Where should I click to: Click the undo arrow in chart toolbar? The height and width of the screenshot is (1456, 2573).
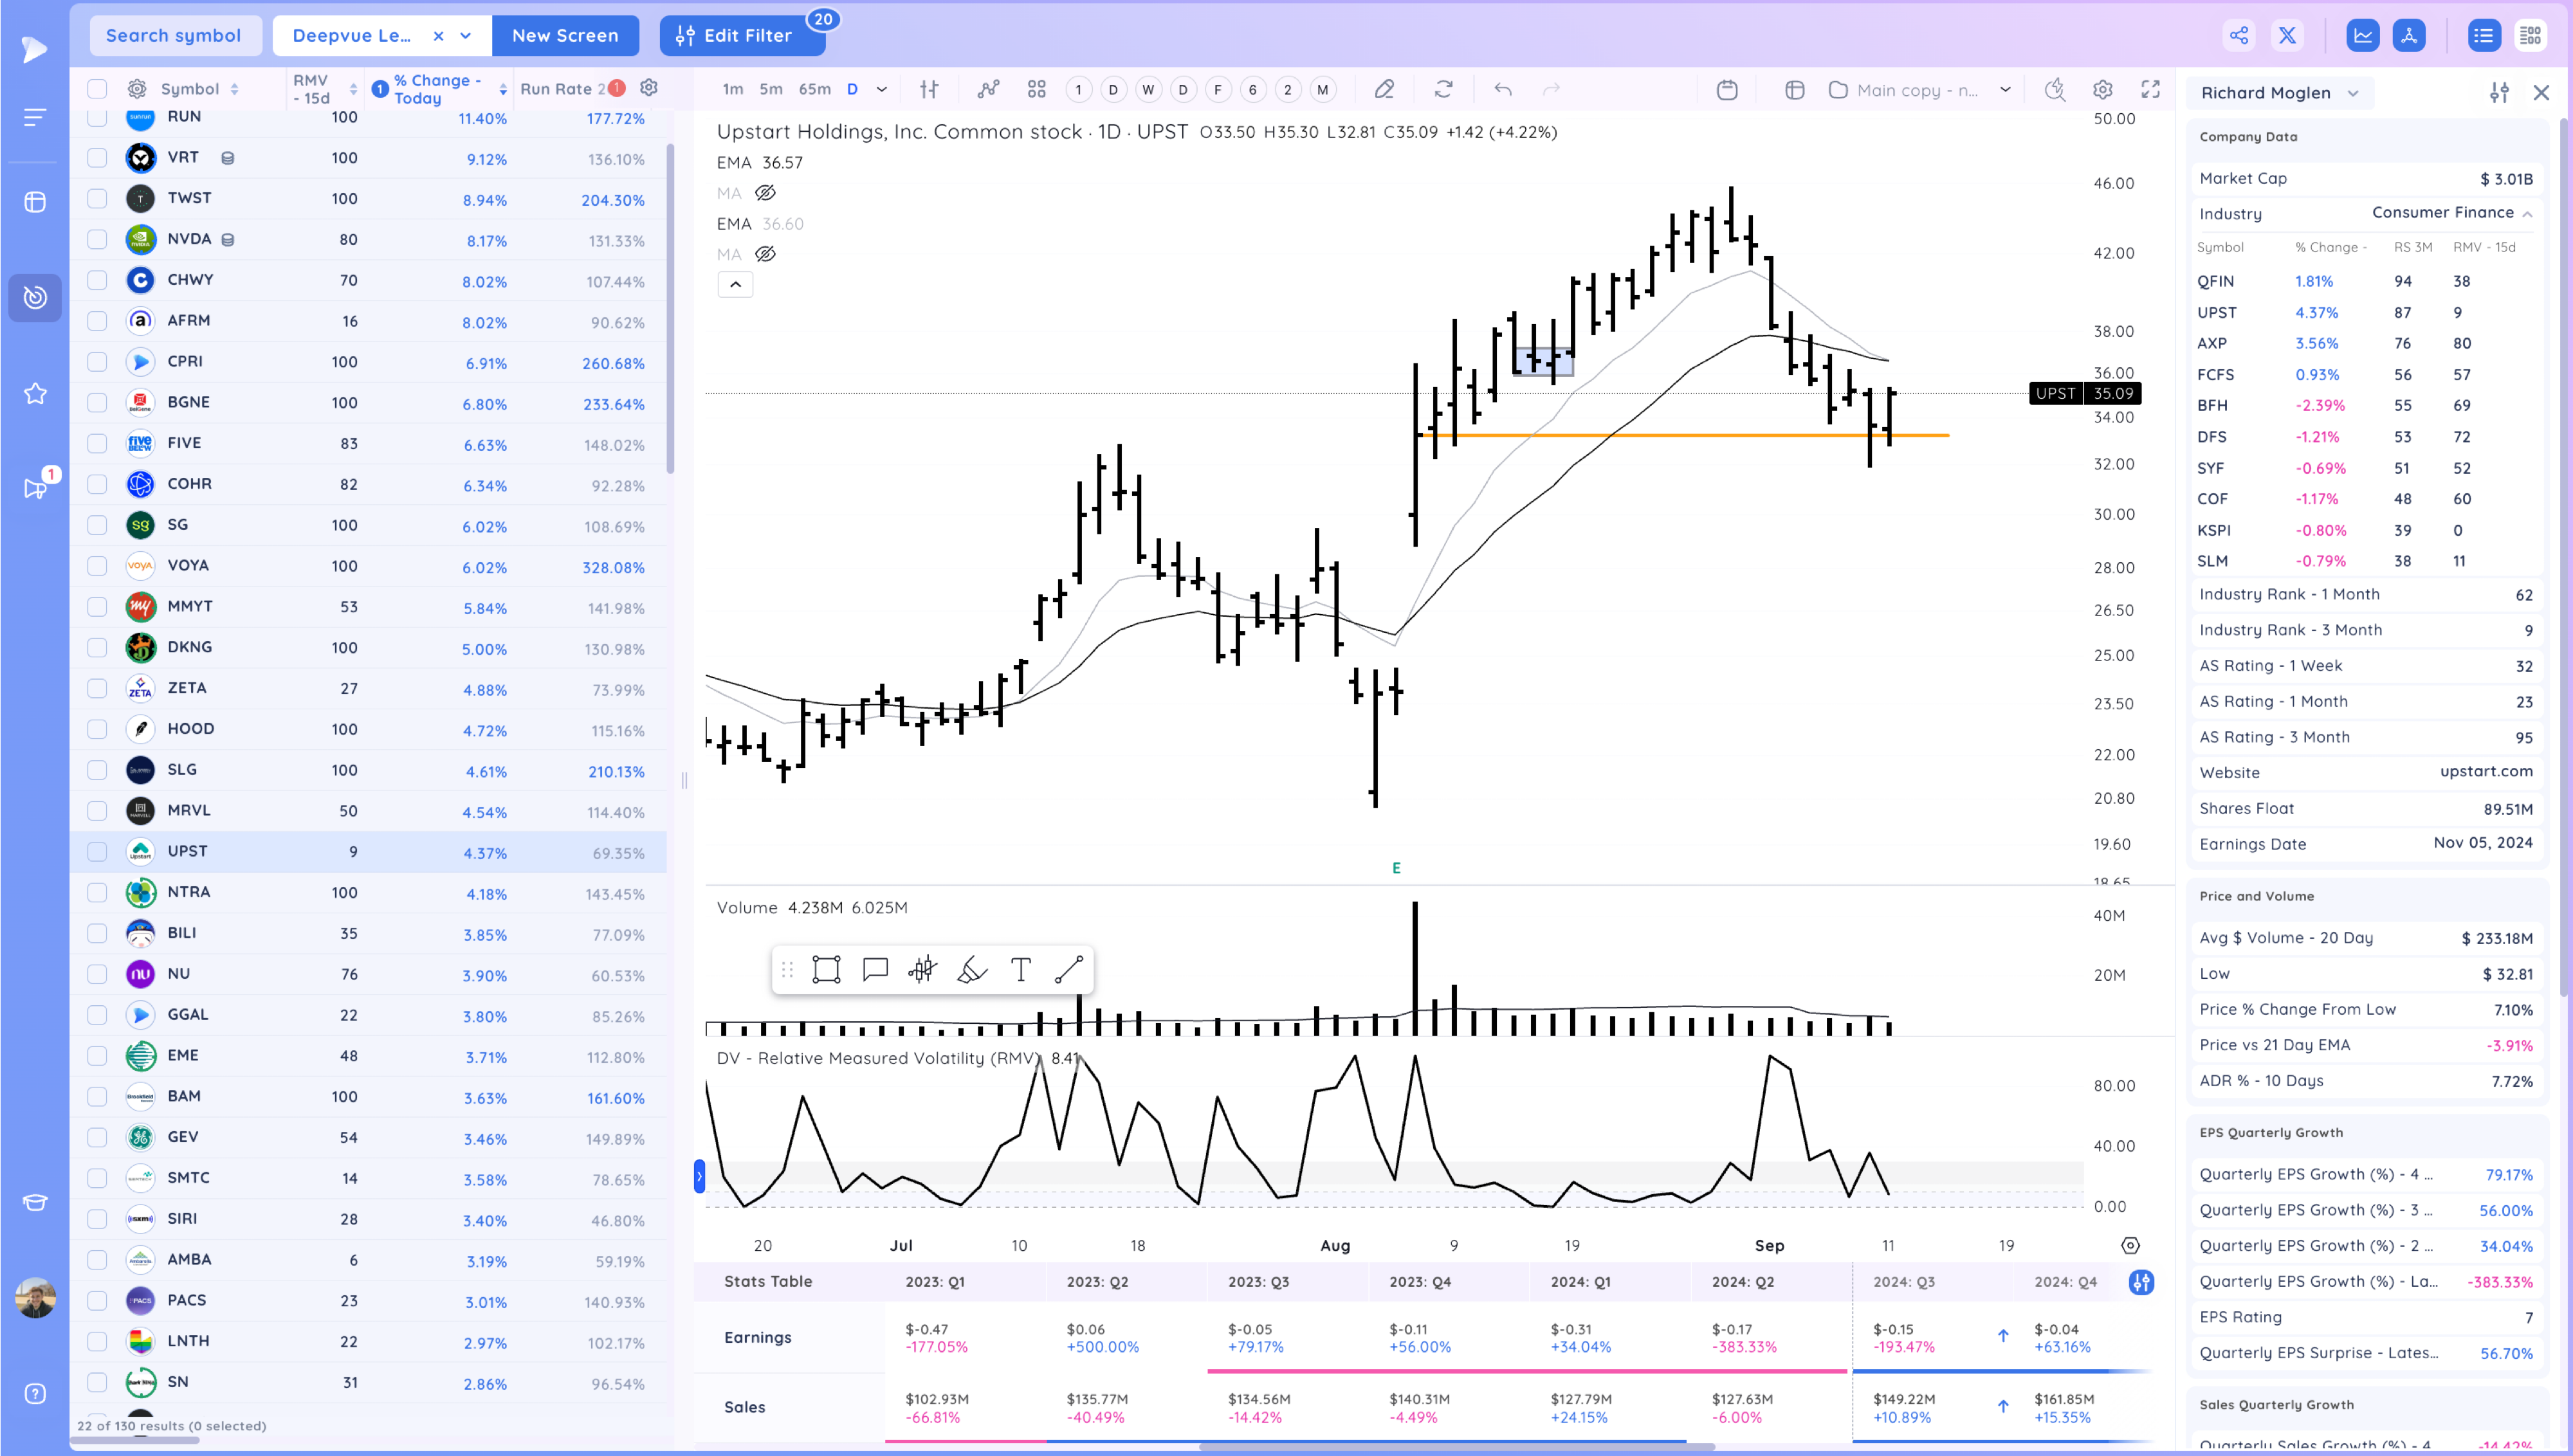click(1502, 90)
